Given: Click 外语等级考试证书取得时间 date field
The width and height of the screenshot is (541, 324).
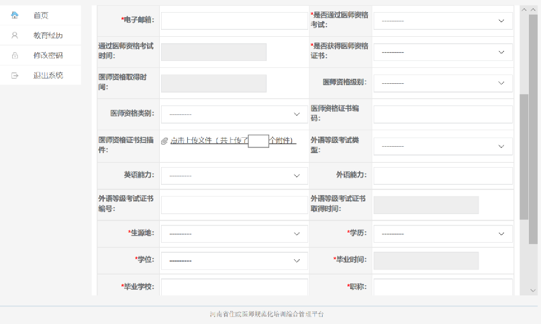Looking at the screenshot, I should pyautogui.click(x=426, y=205).
